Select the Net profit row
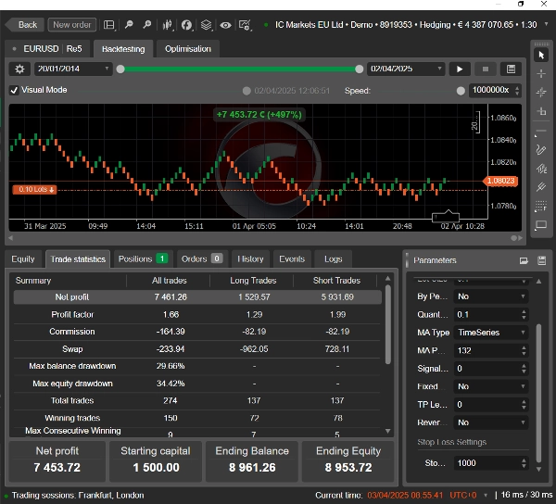 point(197,297)
